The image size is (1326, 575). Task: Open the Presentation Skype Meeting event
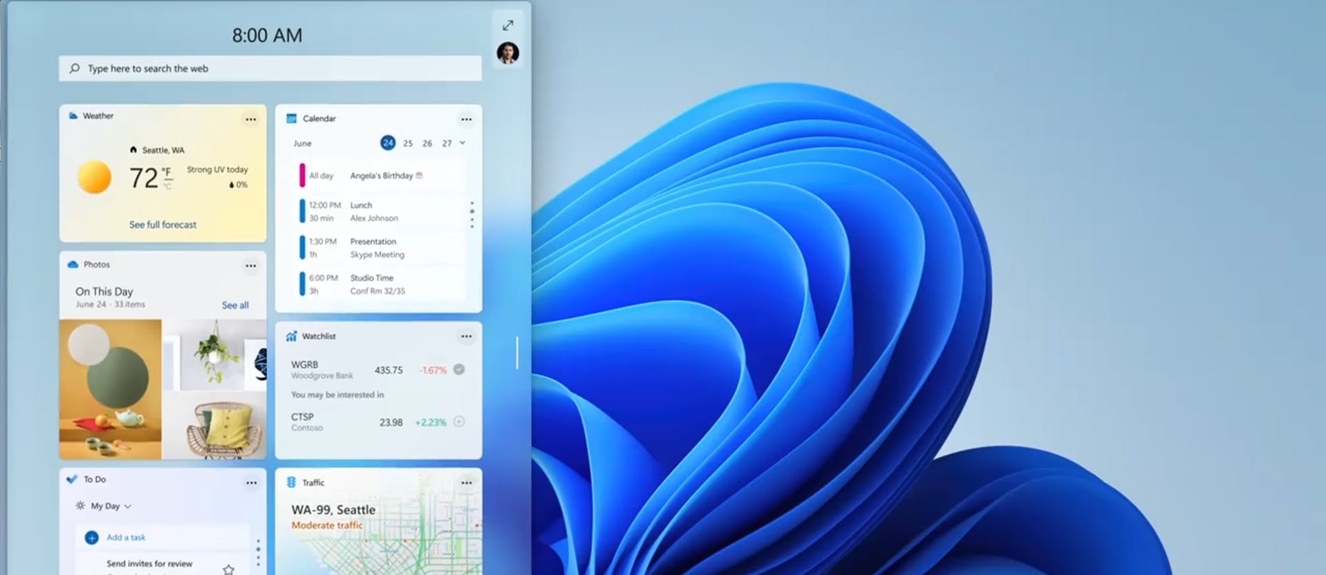pyautogui.click(x=382, y=248)
